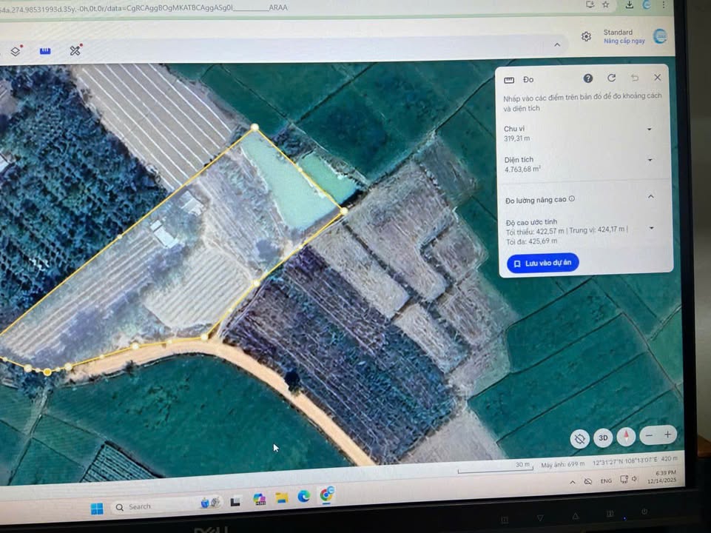Click the Nâng cấp ngay link
Image resolution: width=711 pixels, height=533 pixels.
click(625, 41)
